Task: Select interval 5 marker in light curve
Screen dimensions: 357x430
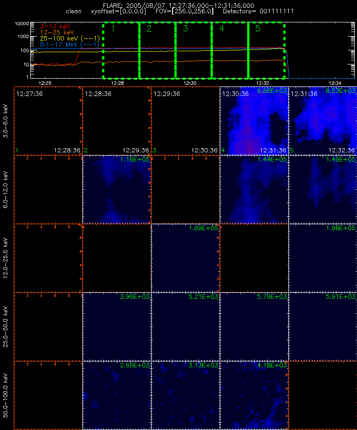Action: pyautogui.click(x=258, y=28)
